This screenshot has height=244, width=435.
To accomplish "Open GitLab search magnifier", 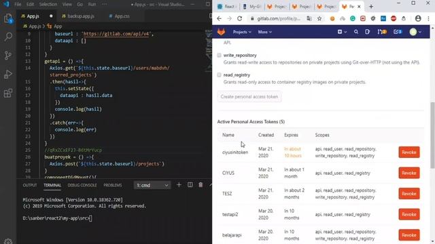I will point(356,32).
